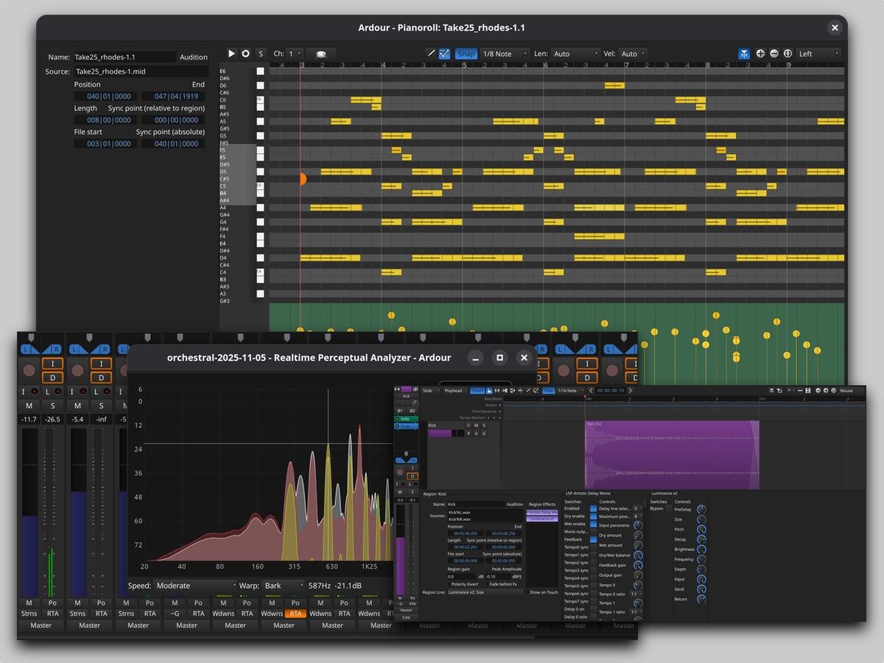The image size is (884, 663).
Task: Select the grab hand tool in the editor toolbar
Action: coord(489,390)
